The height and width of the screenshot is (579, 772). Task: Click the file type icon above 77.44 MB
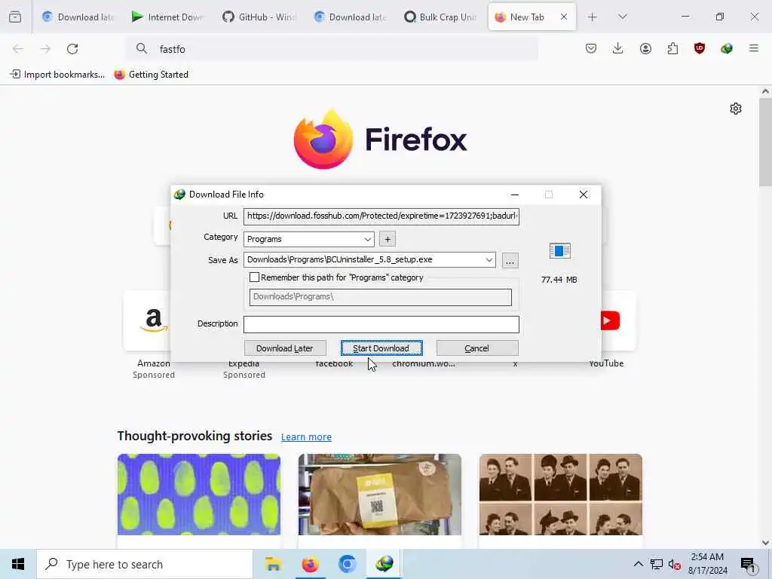560,251
